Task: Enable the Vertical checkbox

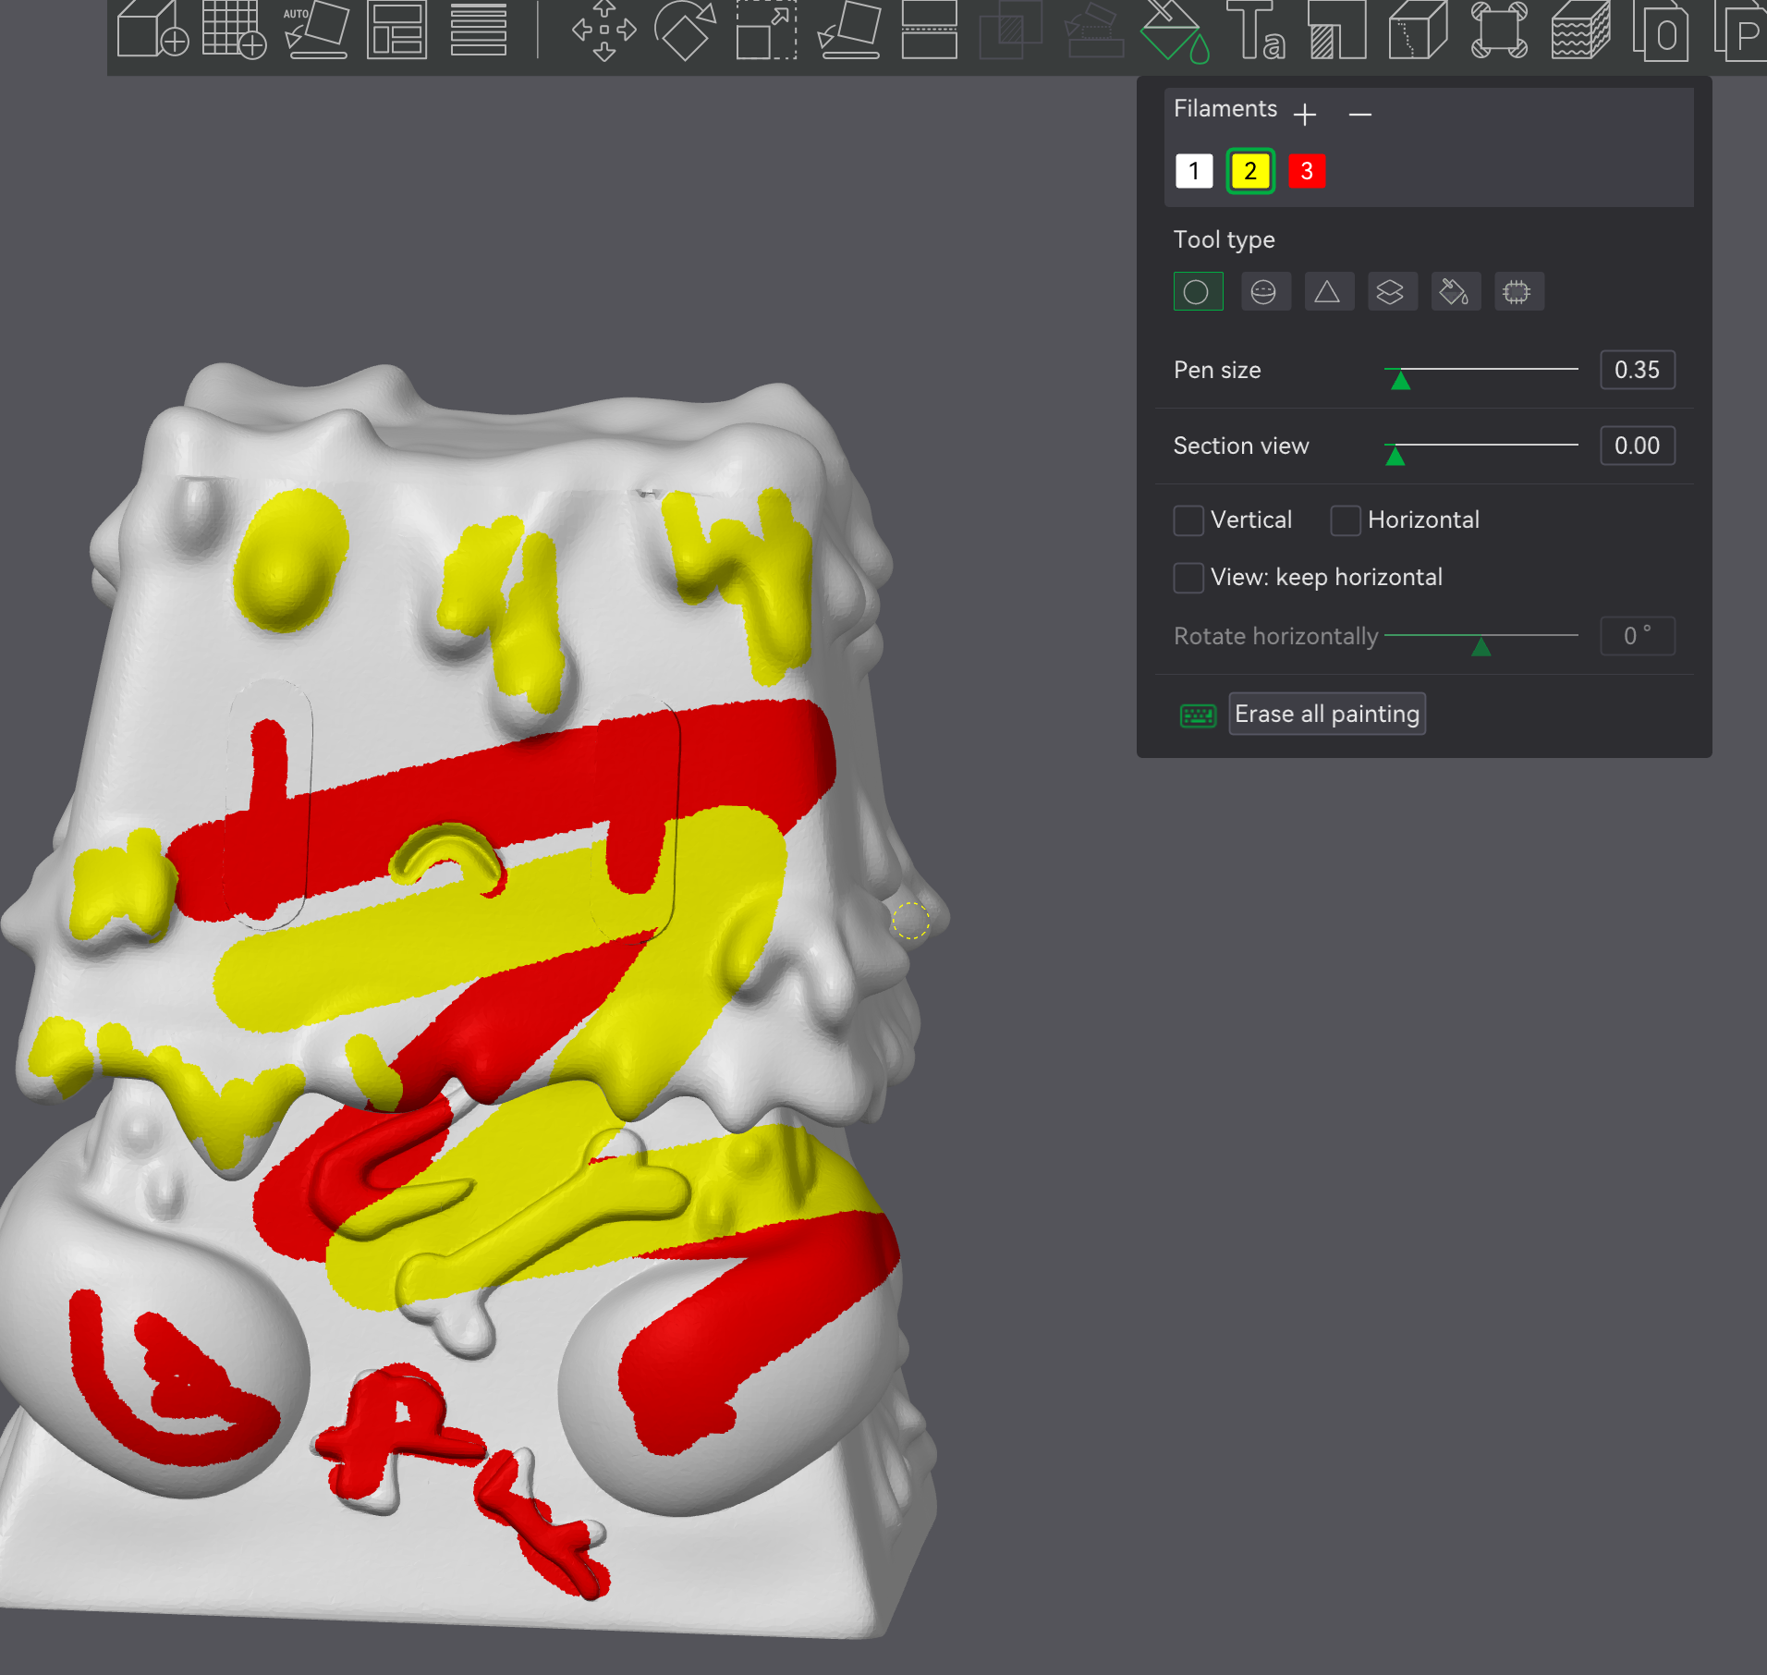Action: tap(1188, 520)
